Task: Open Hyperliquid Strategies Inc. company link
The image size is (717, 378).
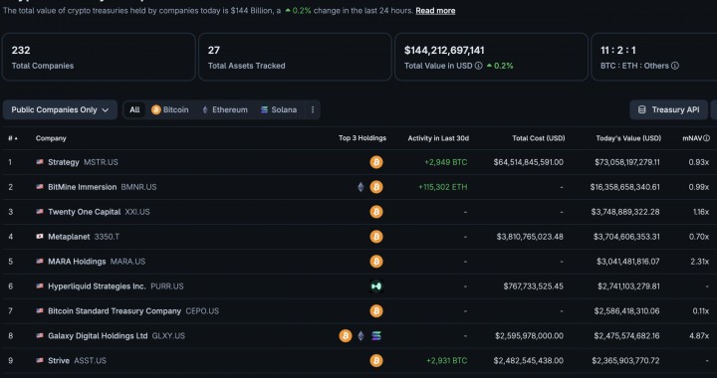Action: (x=97, y=286)
